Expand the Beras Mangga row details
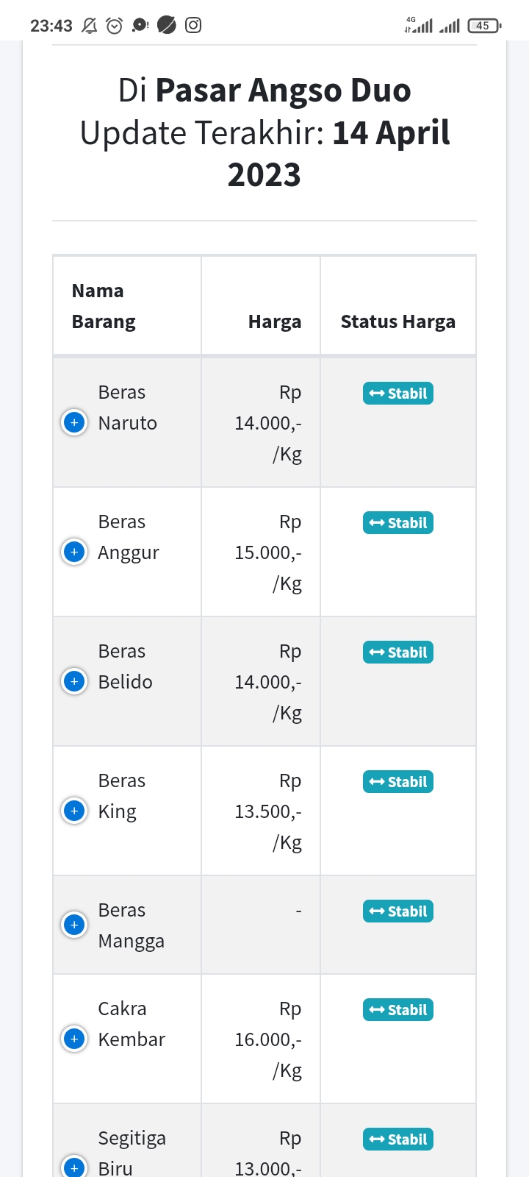The height and width of the screenshot is (1177, 529). pos(74,924)
